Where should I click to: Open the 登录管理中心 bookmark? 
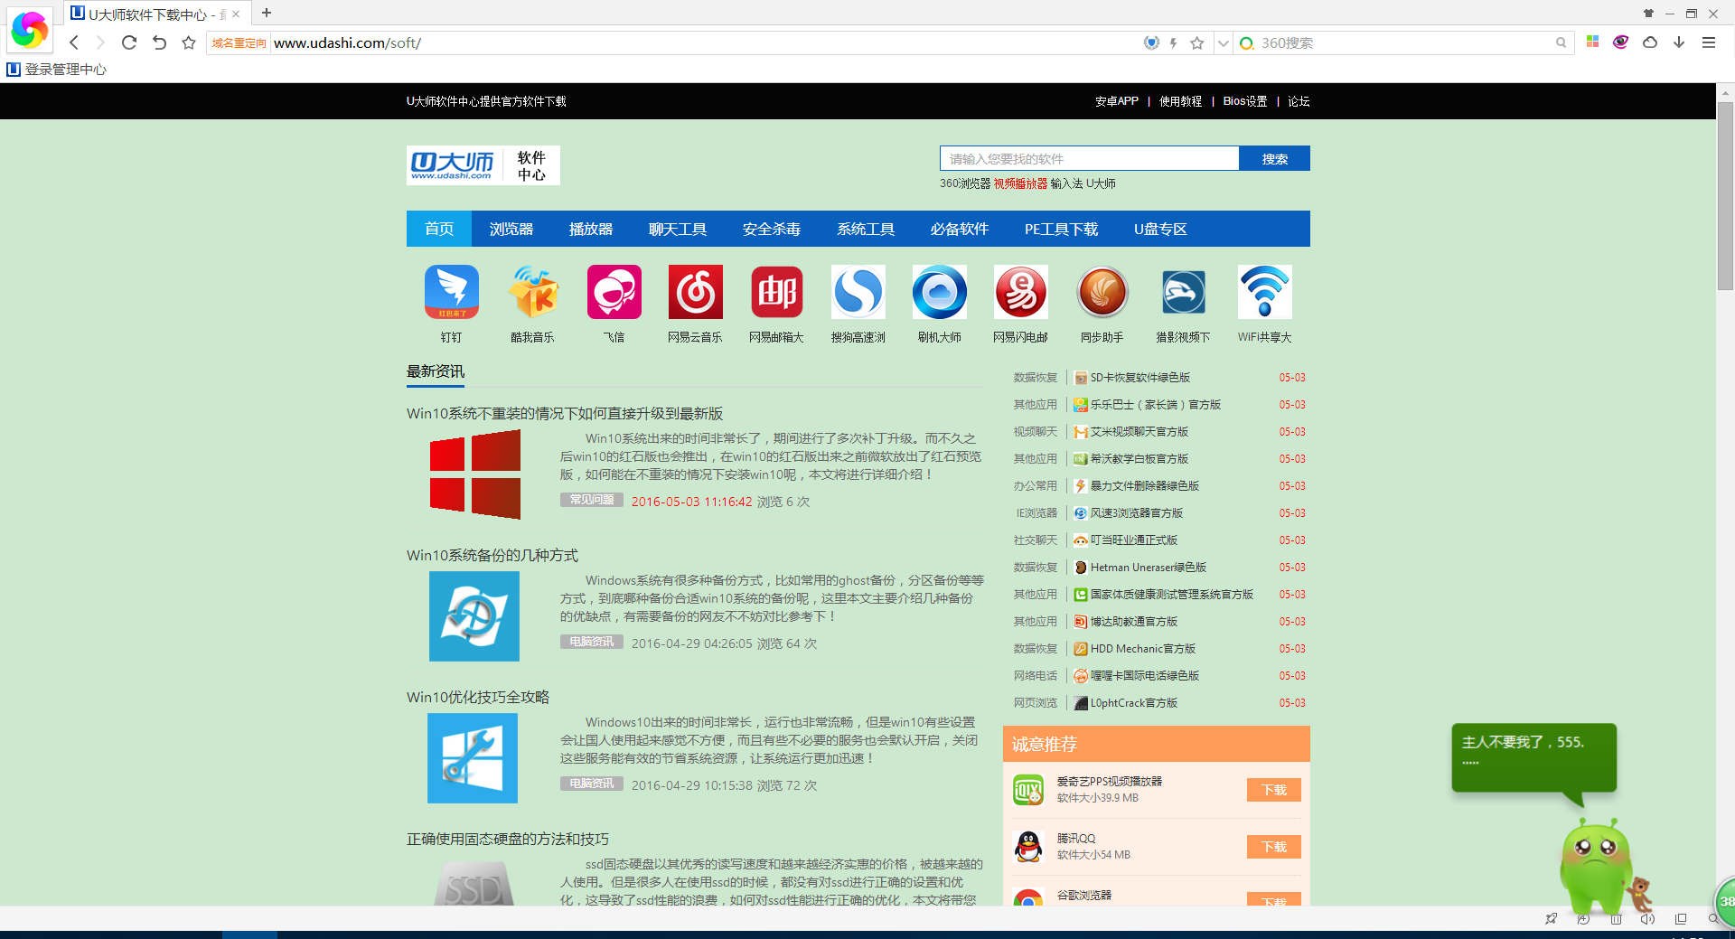57,69
